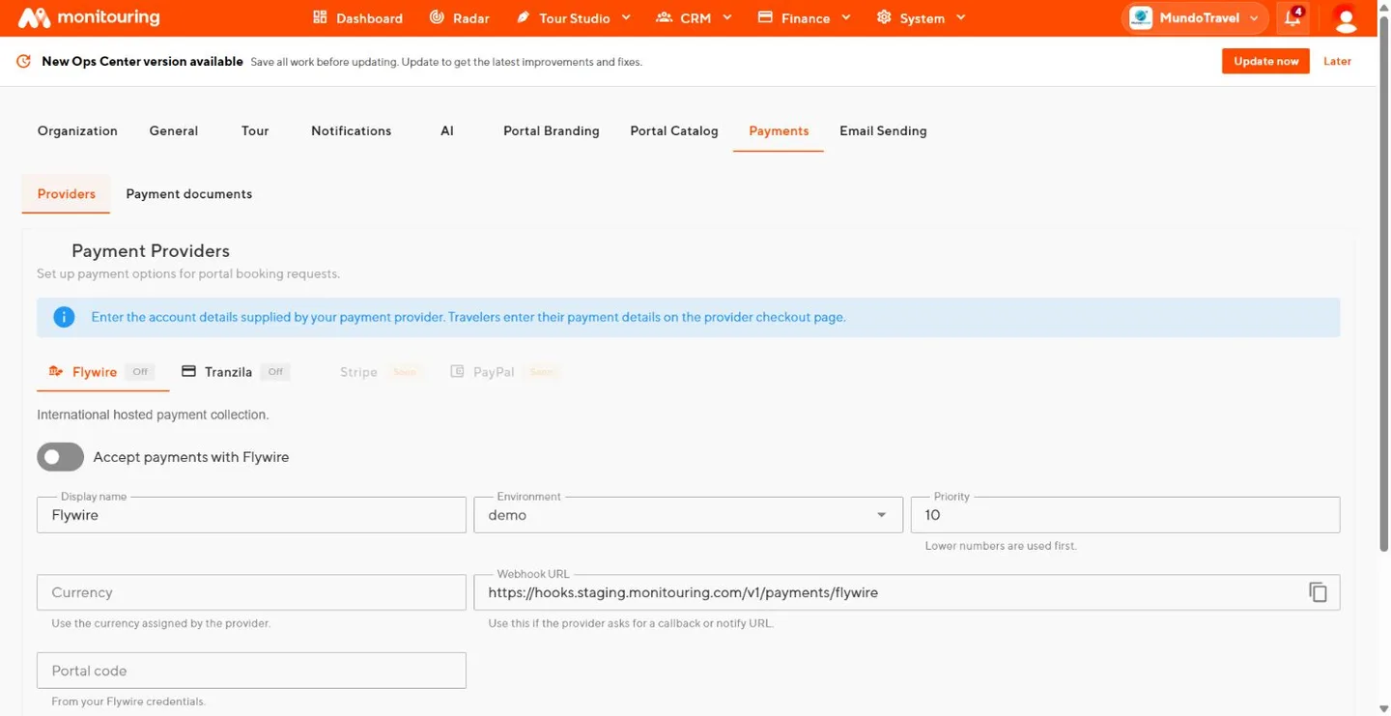Click the PayPal provider icon
Screen dimensions: 1391x716
pos(457,371)
